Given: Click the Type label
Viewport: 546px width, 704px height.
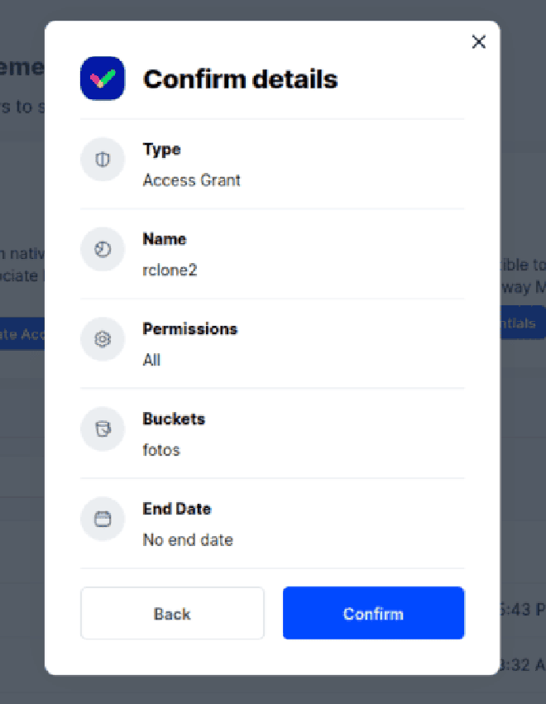Looking at the screenshot, I should 161,150.
